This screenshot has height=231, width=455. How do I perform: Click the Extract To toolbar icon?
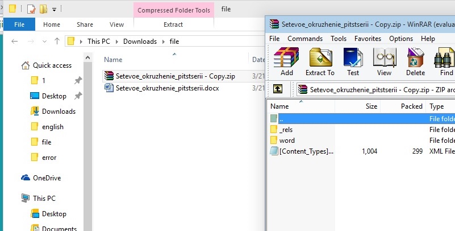pyautogui.click(x=320, y=58)
